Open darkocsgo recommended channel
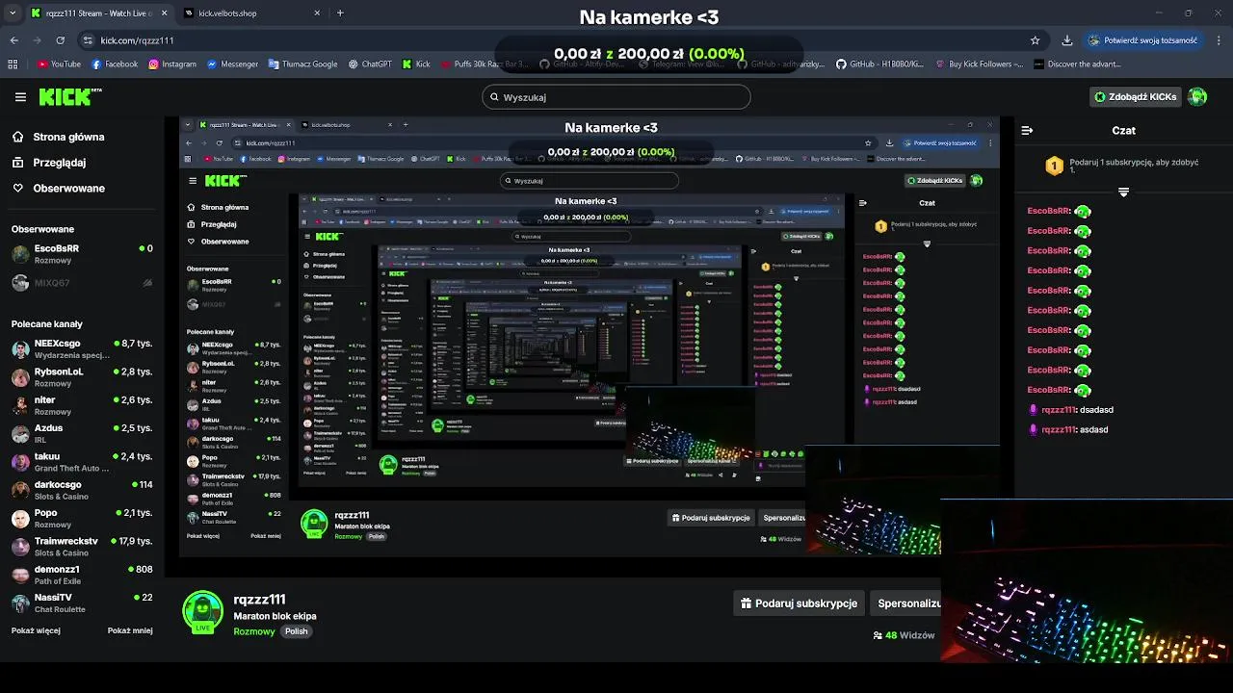 click(82, 490)
